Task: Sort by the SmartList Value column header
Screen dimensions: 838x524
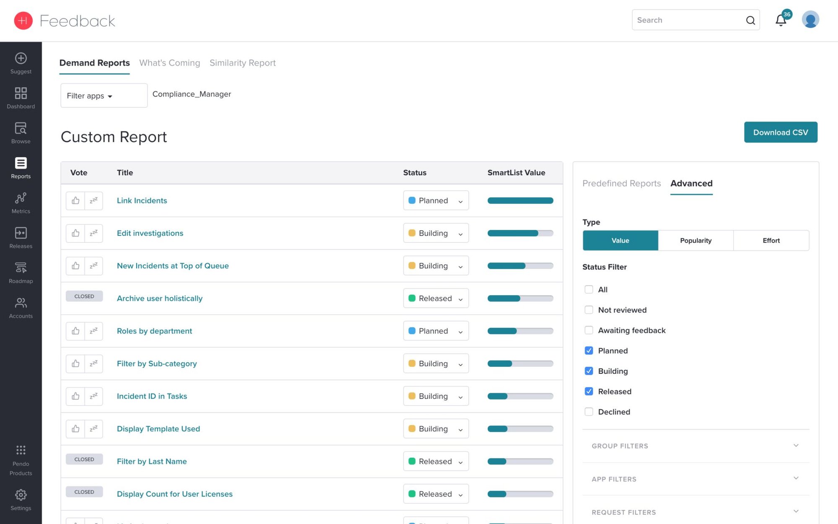Action: pos(516,173)
